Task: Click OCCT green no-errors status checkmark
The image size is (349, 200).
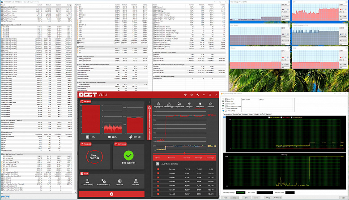Action: [128, 156]
